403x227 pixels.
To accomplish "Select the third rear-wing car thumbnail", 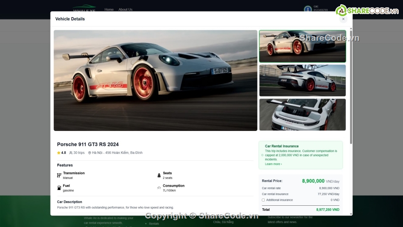I will 302,114.
